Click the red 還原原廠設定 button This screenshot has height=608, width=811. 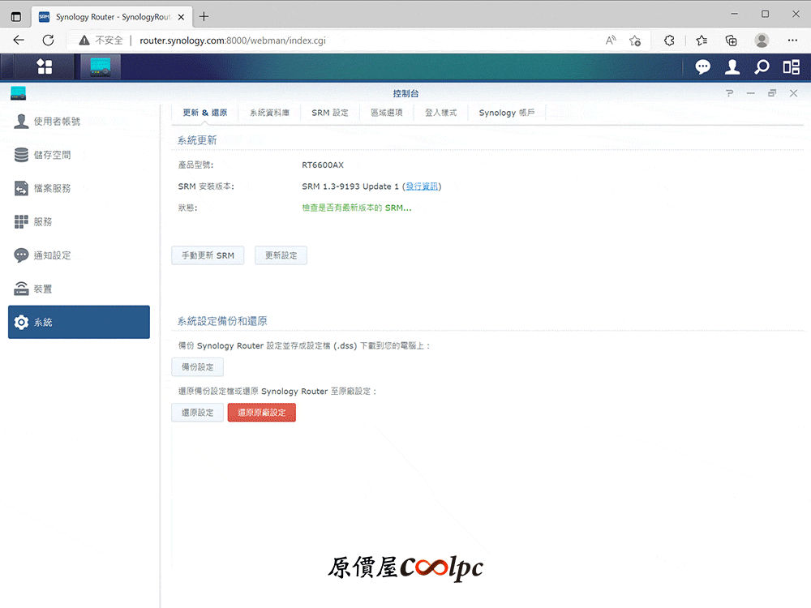tap(262, 413)
